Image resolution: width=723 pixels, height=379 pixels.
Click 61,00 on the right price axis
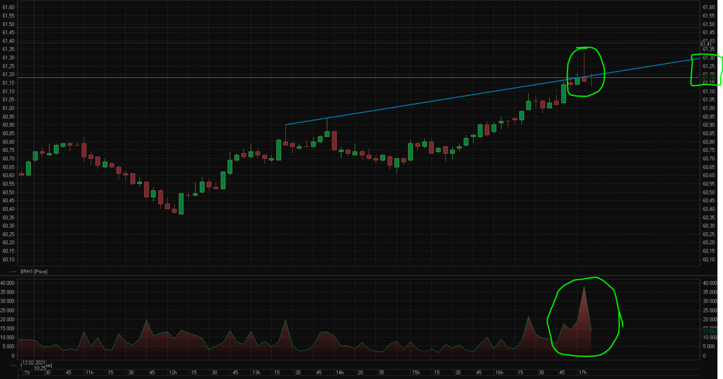pos(709,108)
